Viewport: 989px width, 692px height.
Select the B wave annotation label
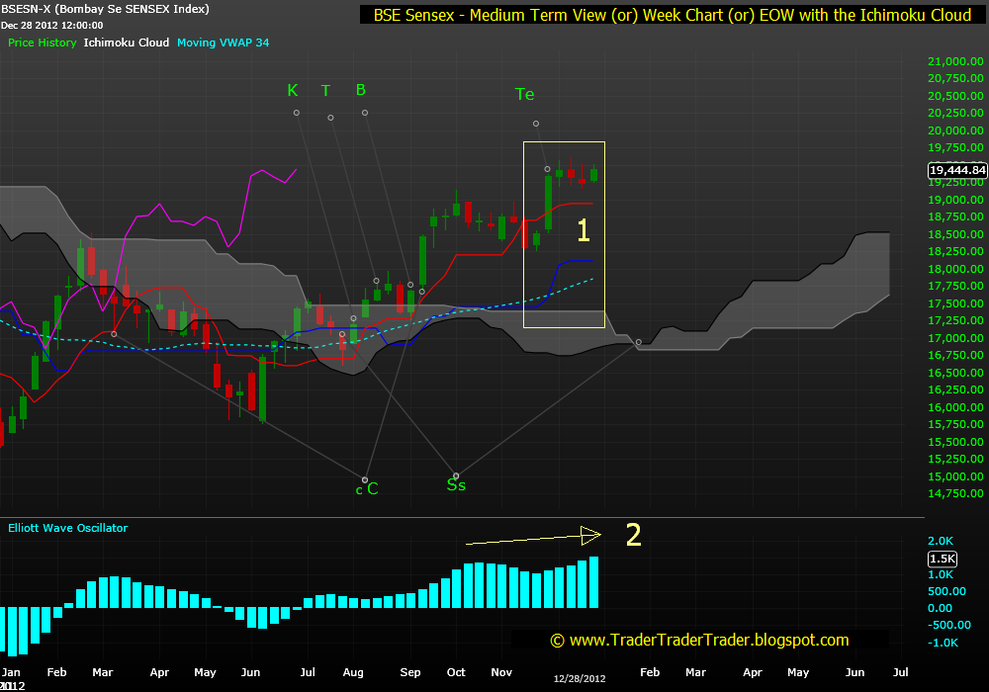coord(360,89)
